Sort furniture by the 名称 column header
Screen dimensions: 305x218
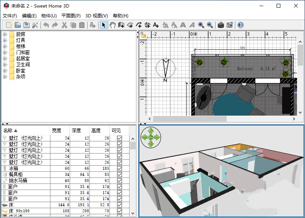click(26, 130)
